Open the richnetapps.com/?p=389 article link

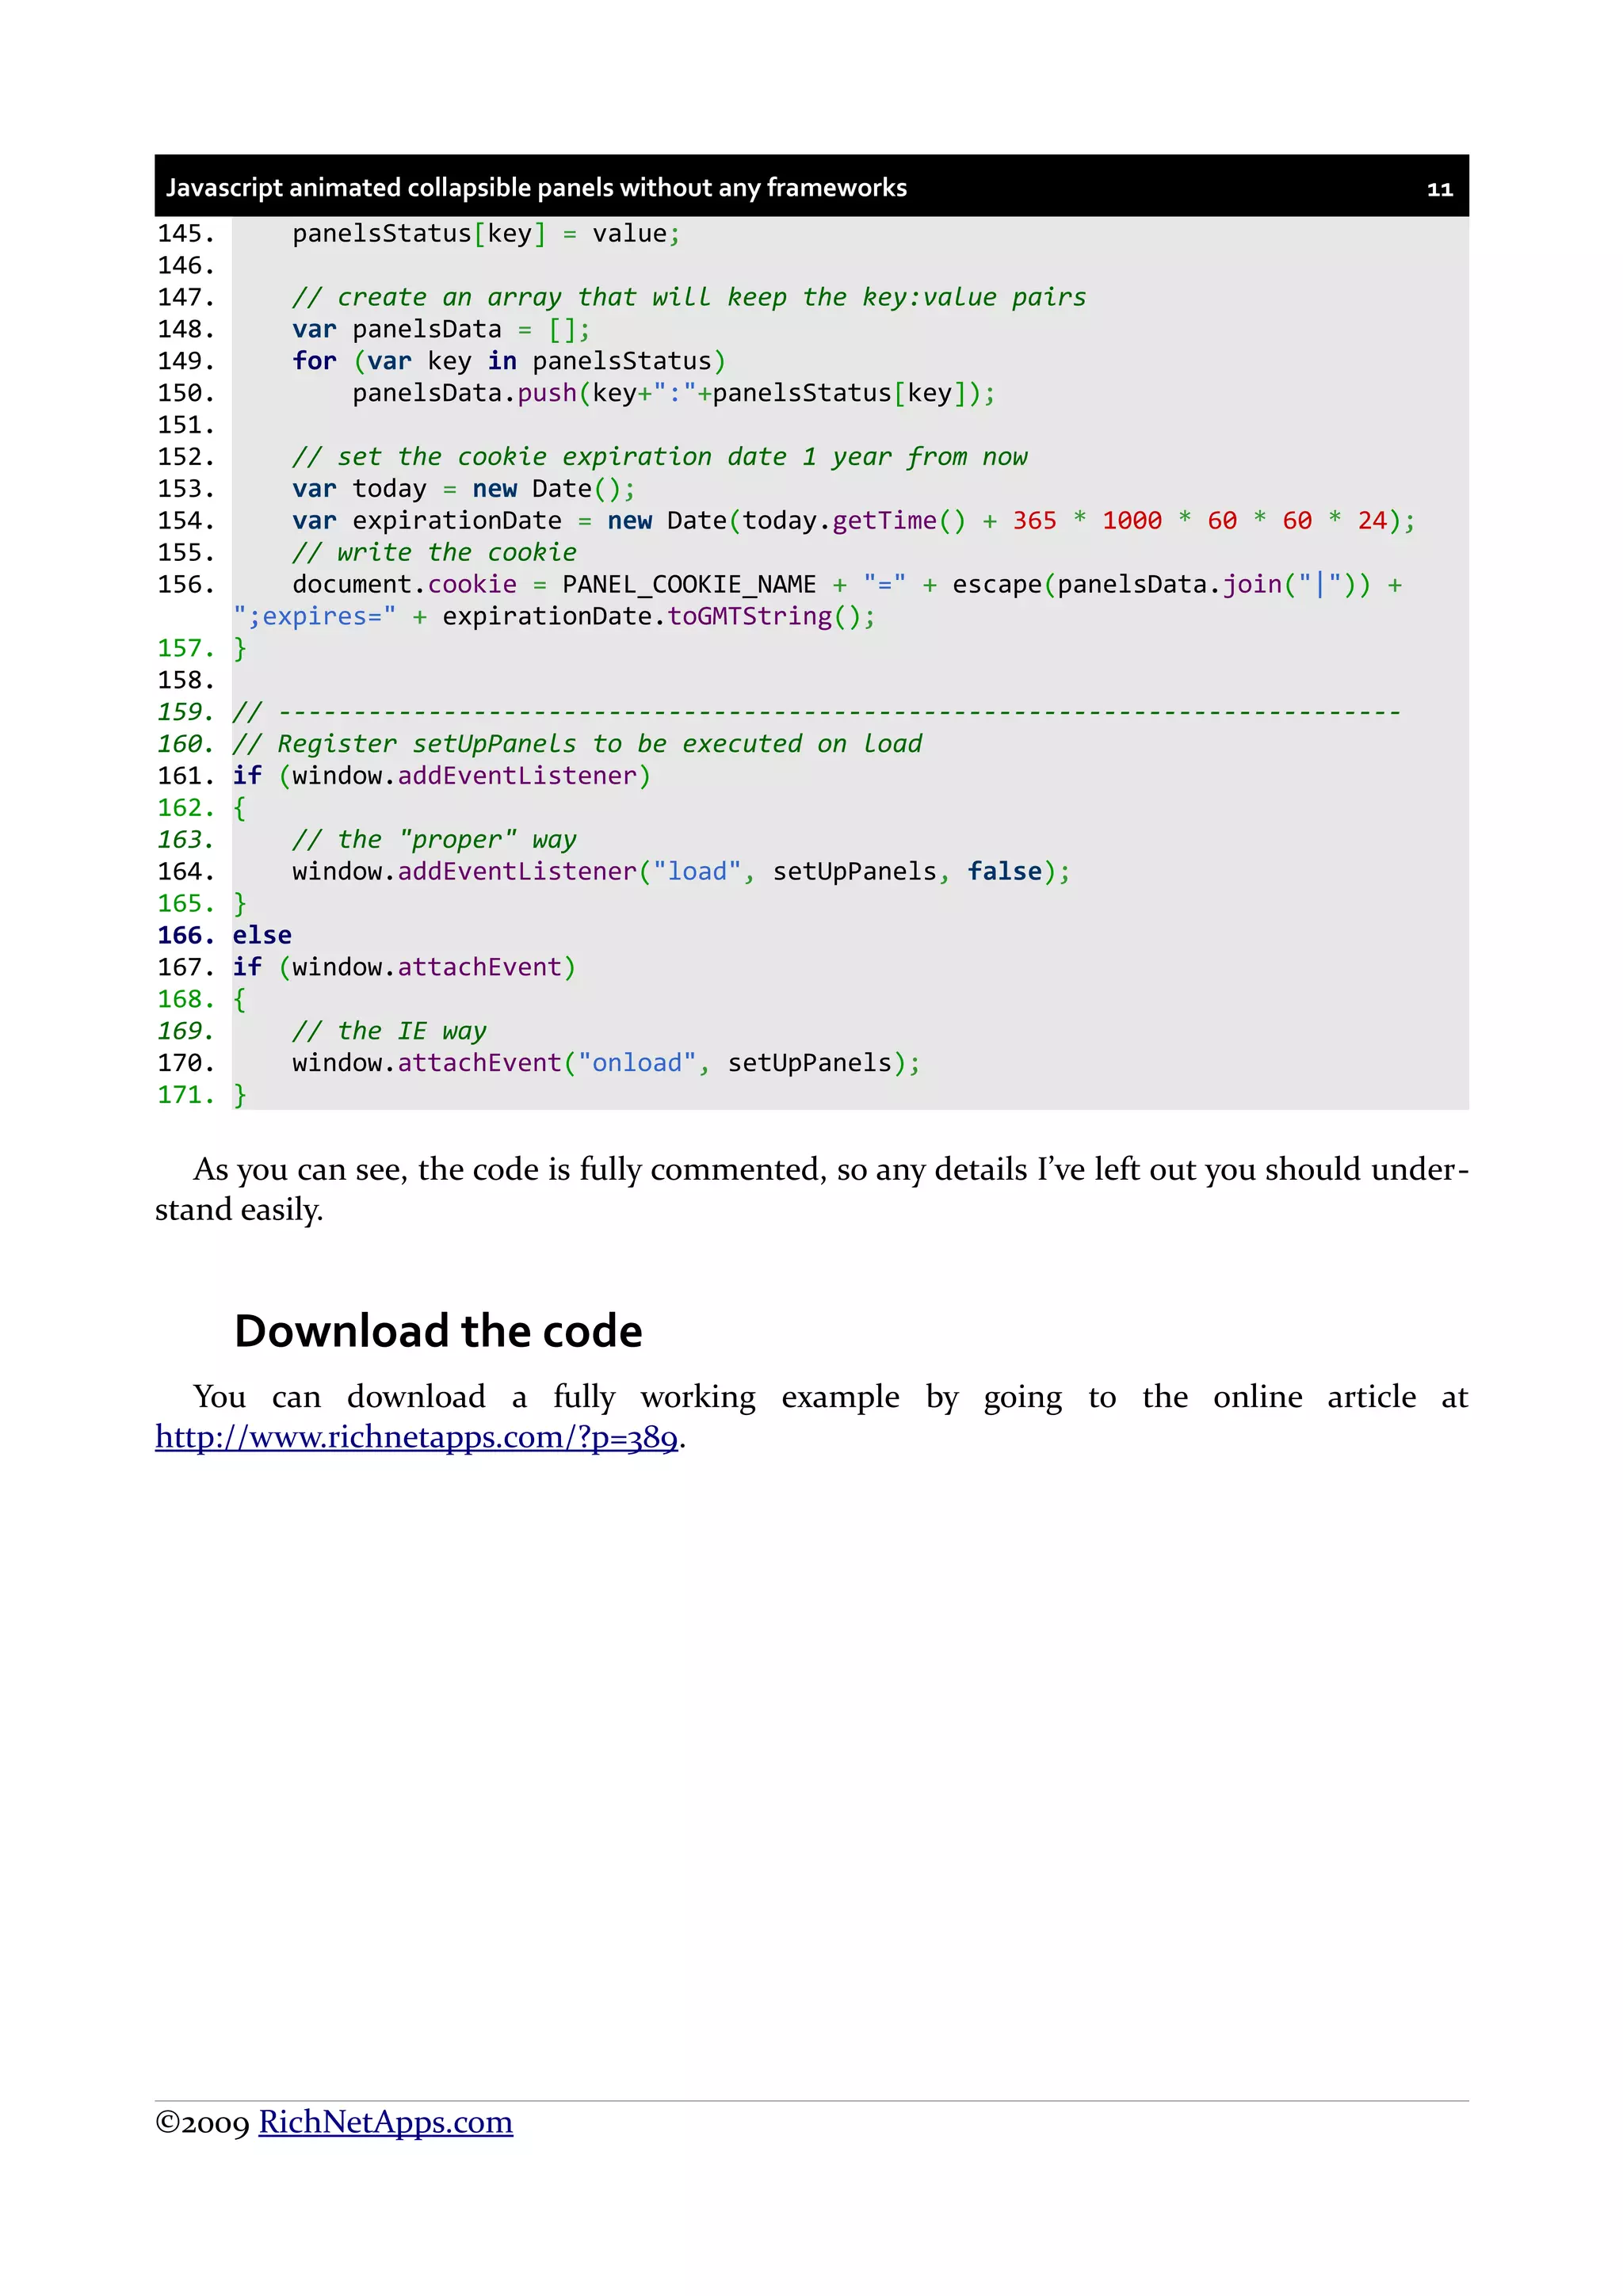[416, 1437]
